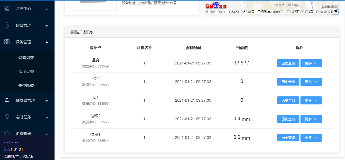Viewport: 345px width, 160px height.
Task: Open 更多 dropdown for 温度 row
Action: tap(311, 63)
